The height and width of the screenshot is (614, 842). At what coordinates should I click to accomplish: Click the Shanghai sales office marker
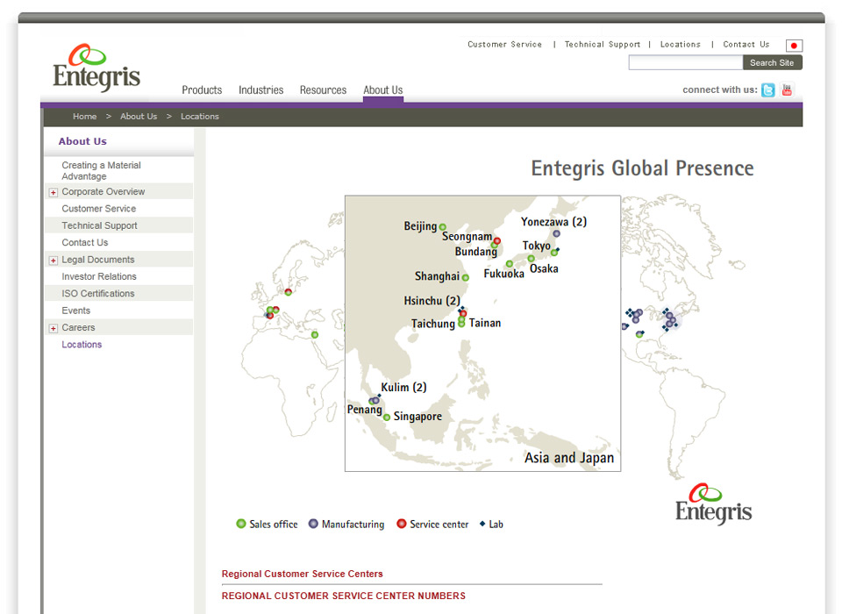click(x=465, y=278)
